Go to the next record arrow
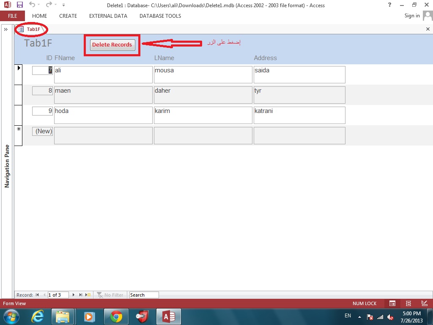 [x=74, y=295]
